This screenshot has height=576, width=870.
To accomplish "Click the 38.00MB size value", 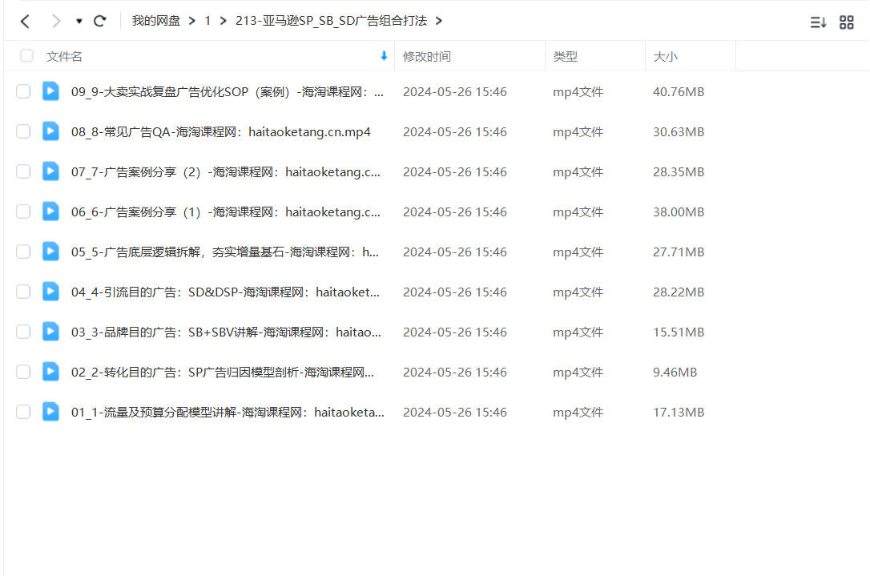I will pyautogui.click(x=679, y=212).
